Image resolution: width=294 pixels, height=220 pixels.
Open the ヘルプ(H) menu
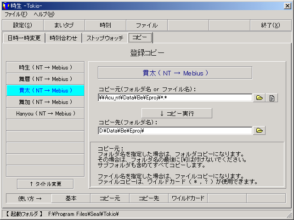pos(44,14)
